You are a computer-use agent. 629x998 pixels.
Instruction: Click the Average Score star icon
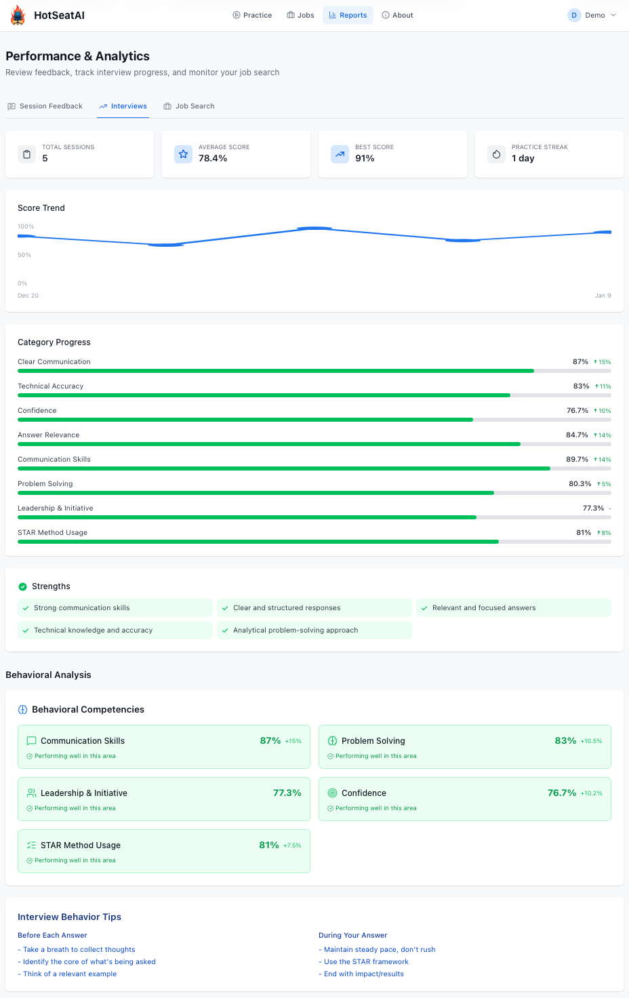(183, 155)
